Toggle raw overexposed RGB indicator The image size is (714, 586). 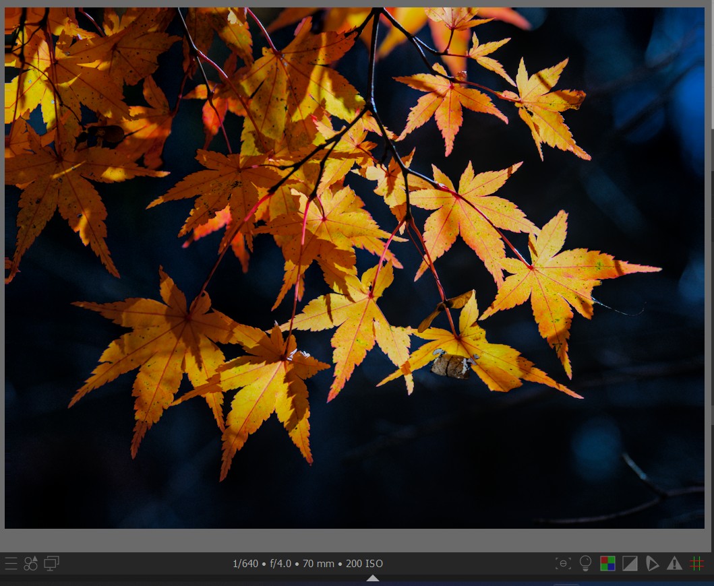coord(608,563)
